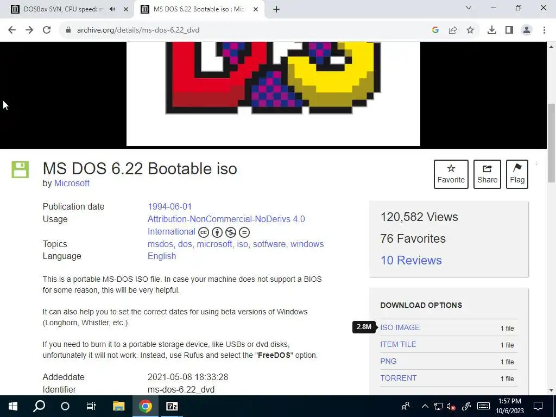
Task: Open the dos topic link
Action: [185, 244]
